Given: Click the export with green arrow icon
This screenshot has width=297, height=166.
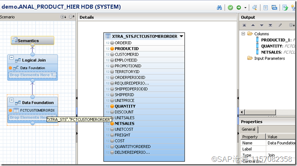Looking at the screenshot, I should coord(285,7).
